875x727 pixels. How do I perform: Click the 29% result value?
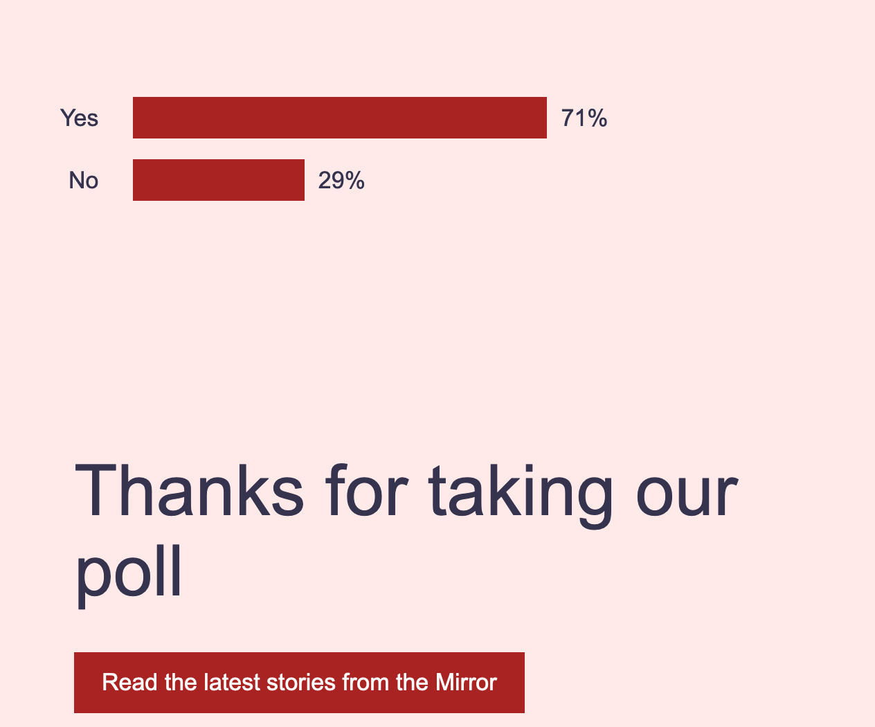pyautogui.click(x=341, y=180)
